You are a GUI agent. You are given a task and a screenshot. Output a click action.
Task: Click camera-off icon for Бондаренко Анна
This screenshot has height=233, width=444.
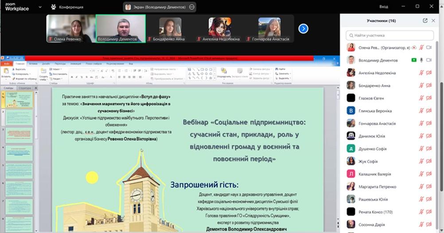pos(429,85)
